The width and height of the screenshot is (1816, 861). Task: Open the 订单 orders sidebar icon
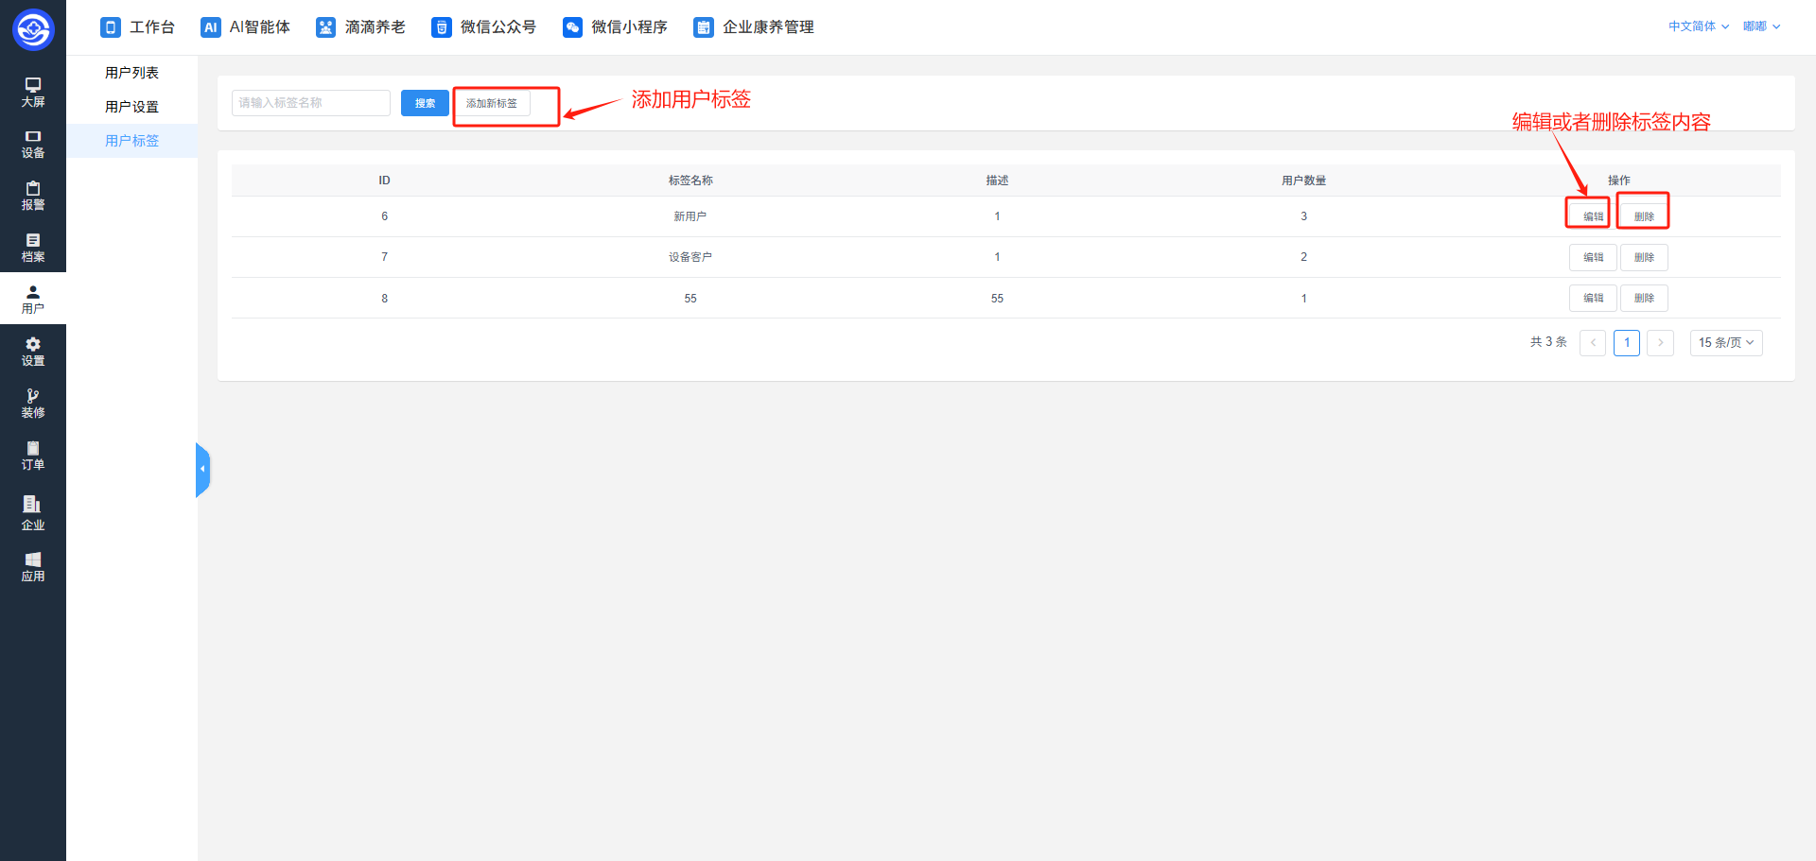(33, 456)
